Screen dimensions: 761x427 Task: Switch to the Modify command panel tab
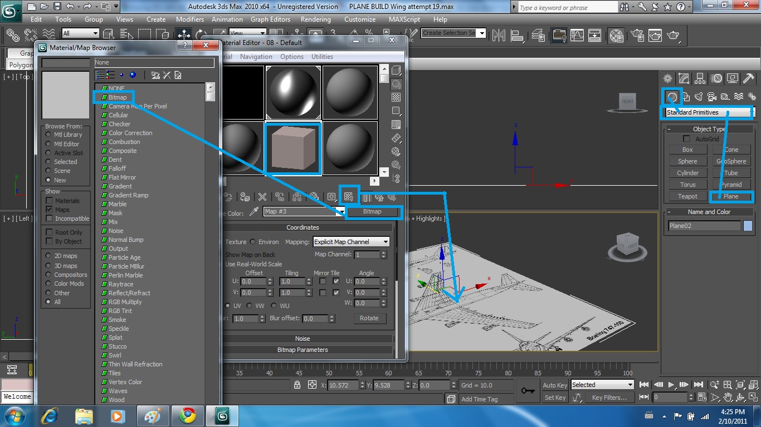(x=684, y=78)
